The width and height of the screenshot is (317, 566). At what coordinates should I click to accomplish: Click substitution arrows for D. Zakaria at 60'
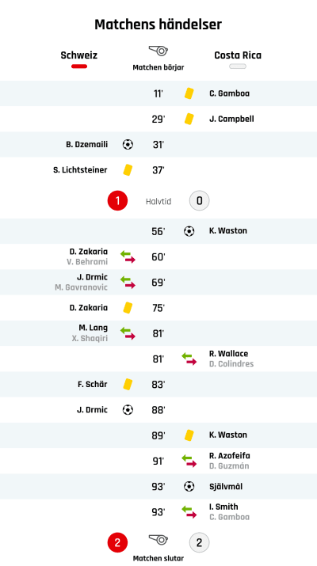click(x=128, y=256)
